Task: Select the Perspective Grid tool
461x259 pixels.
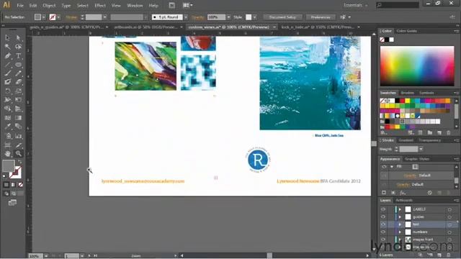Action: pyautogui.click(x=18, y=109)
